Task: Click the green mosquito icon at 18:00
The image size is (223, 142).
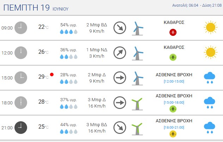Action: (x=173, y=109)
